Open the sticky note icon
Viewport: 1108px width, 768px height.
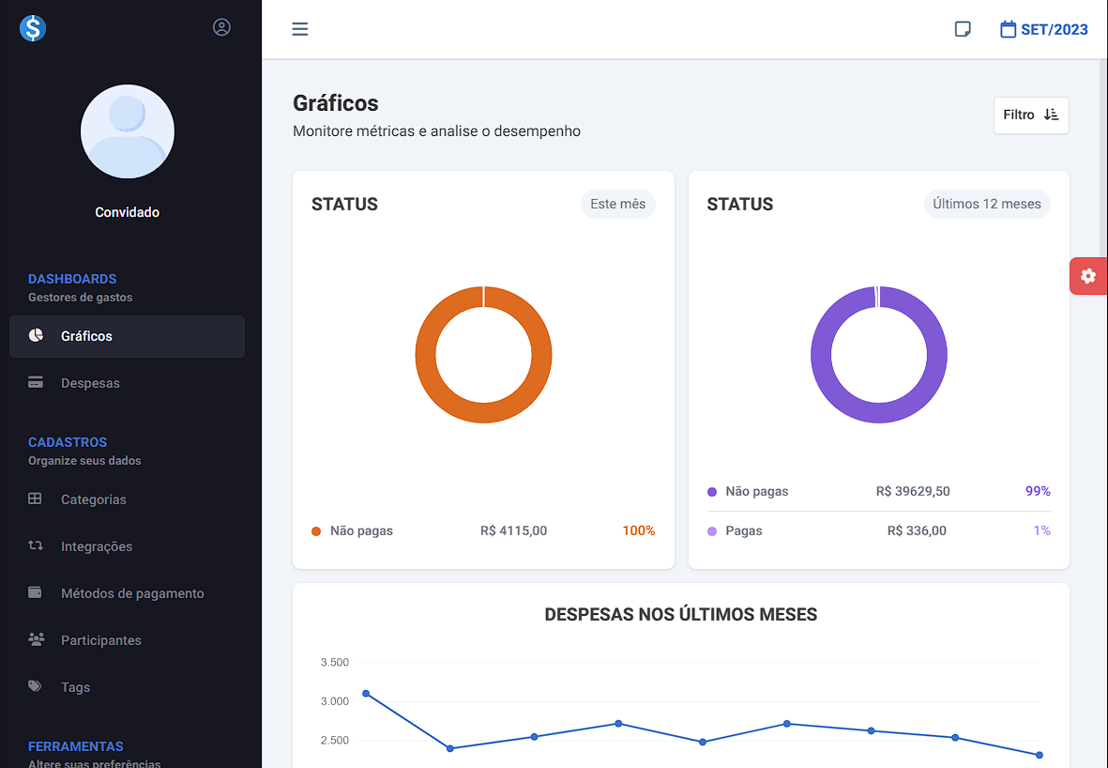click(963, 29)
